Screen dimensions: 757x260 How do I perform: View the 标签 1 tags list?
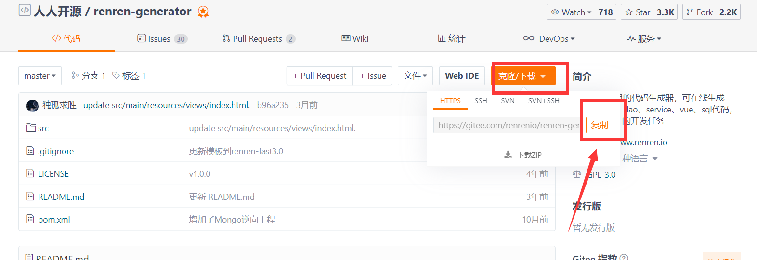pyautogui.click(x=129, y=75)
